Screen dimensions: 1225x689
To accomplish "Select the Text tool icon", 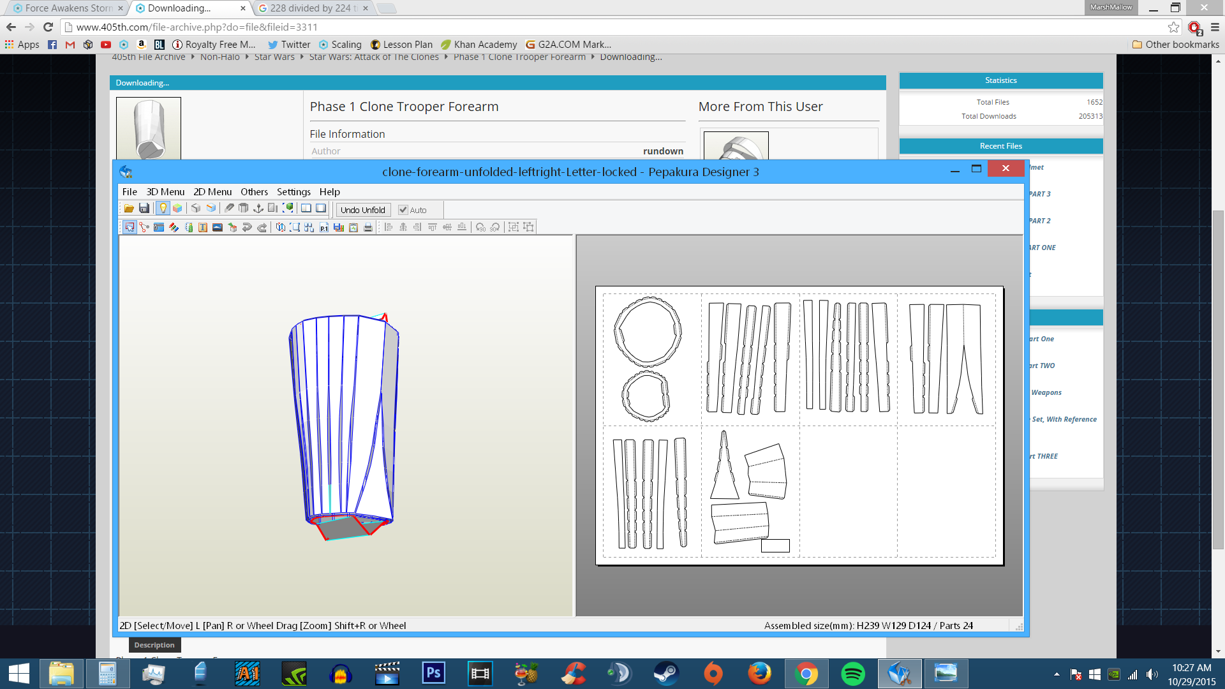I will point(203,227).
